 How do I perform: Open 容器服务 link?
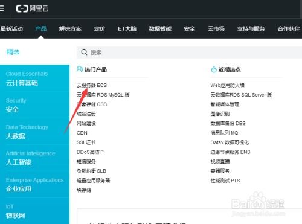coord(220,171)
